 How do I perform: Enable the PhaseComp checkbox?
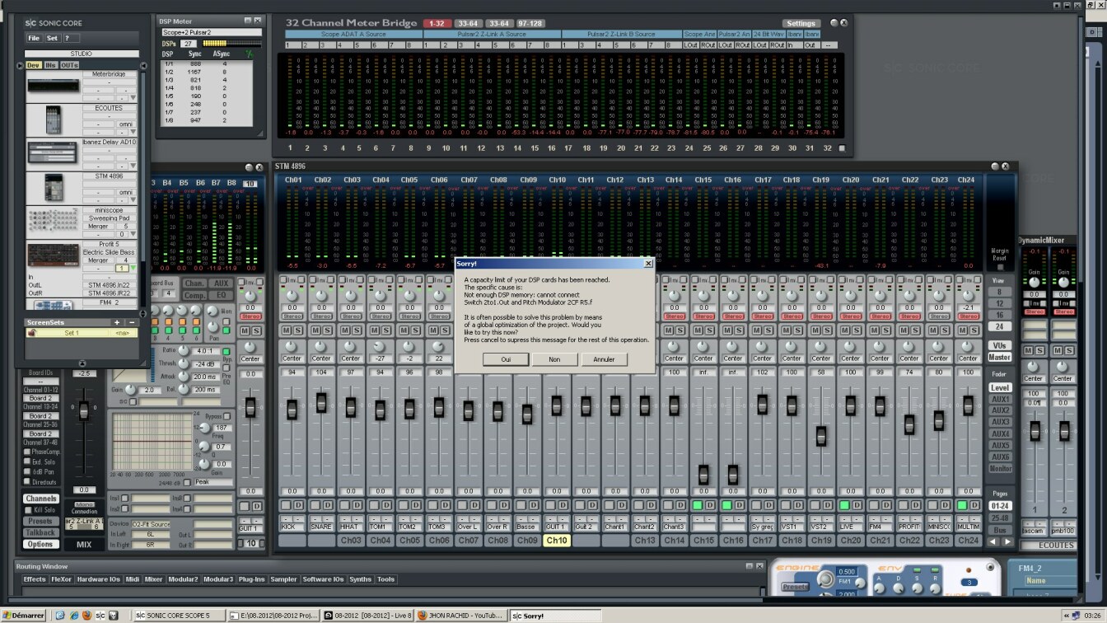26,452
